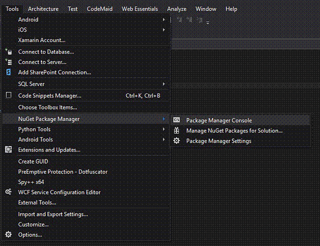Click the Code Snippets Manager icon
This screenshot has width=320, height=246.
8,95
